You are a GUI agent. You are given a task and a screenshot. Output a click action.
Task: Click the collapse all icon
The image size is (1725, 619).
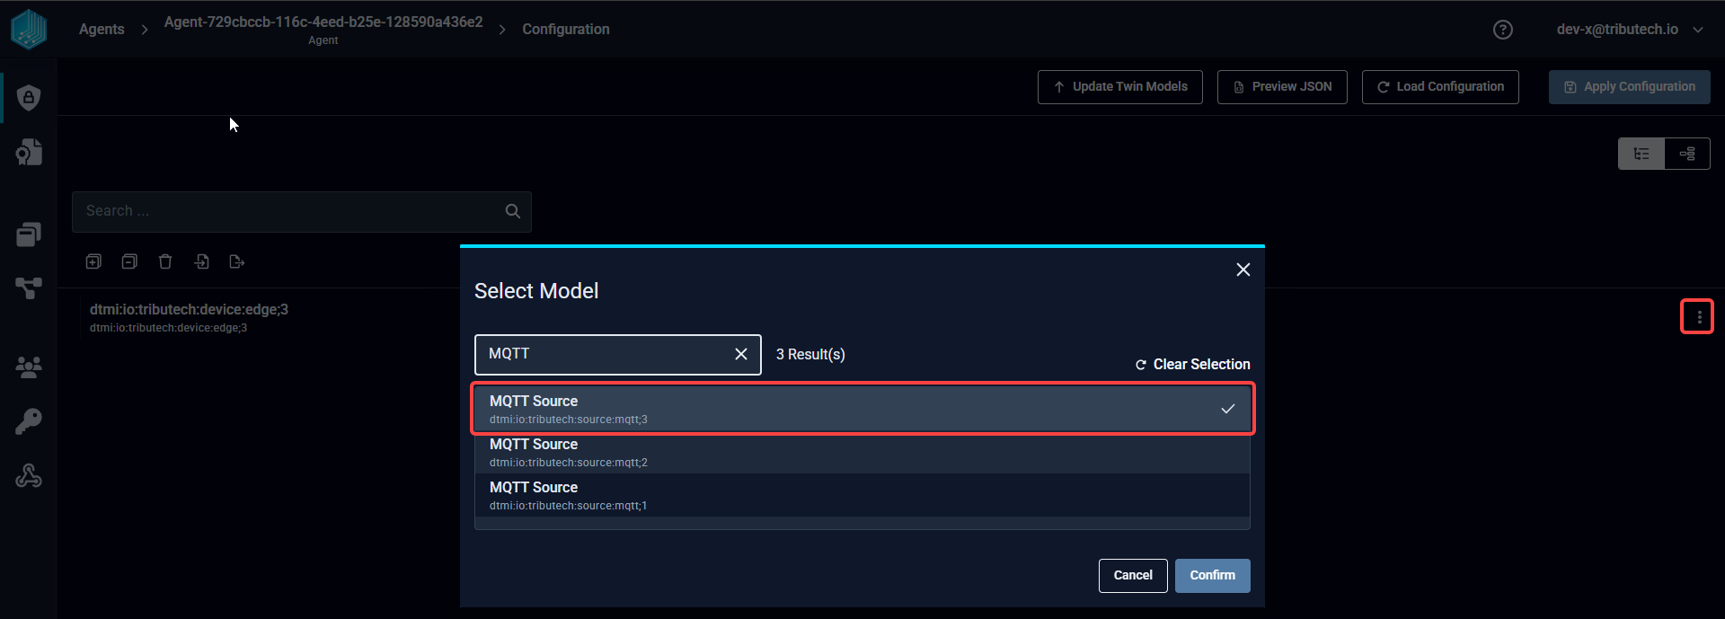click(129, 261)
